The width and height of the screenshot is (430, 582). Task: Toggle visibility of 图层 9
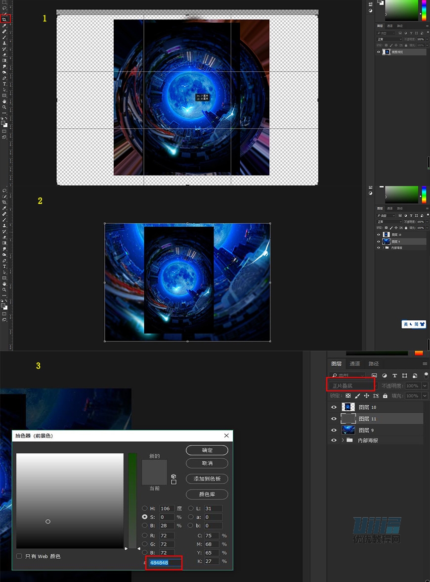(334, 430)
